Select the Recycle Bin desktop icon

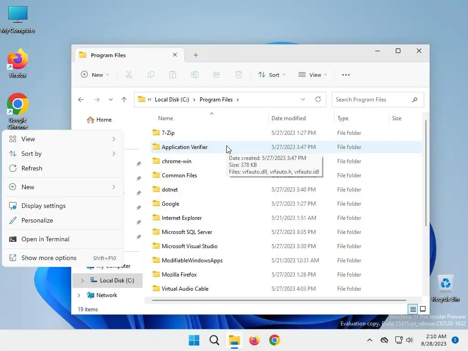445,288
